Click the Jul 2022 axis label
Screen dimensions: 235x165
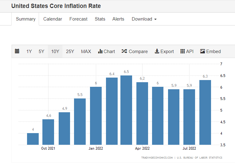click(189, 148)
